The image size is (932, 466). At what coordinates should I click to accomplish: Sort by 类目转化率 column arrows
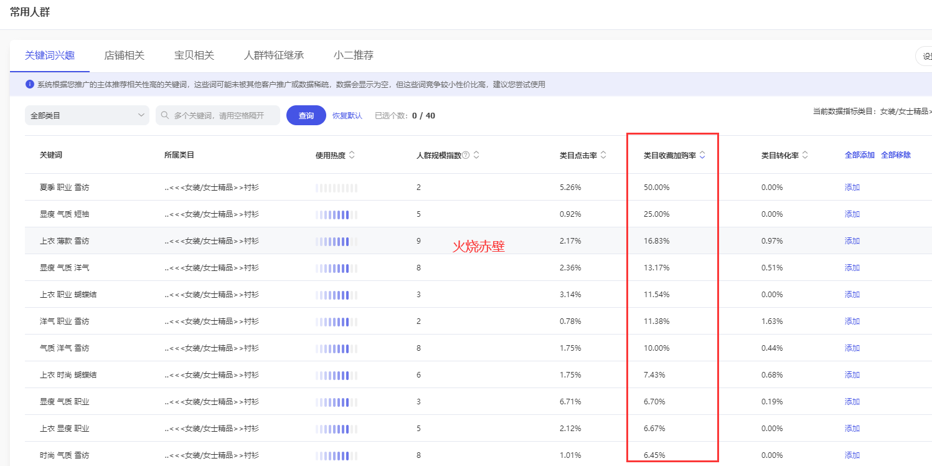805,155
